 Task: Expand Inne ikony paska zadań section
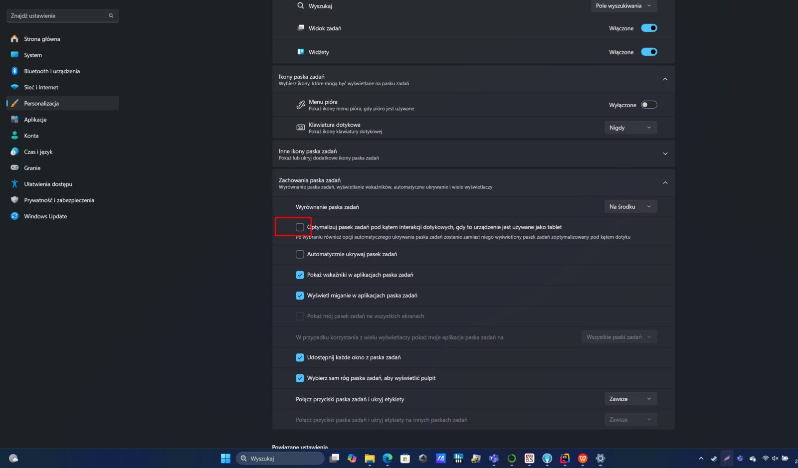point(665,154)
